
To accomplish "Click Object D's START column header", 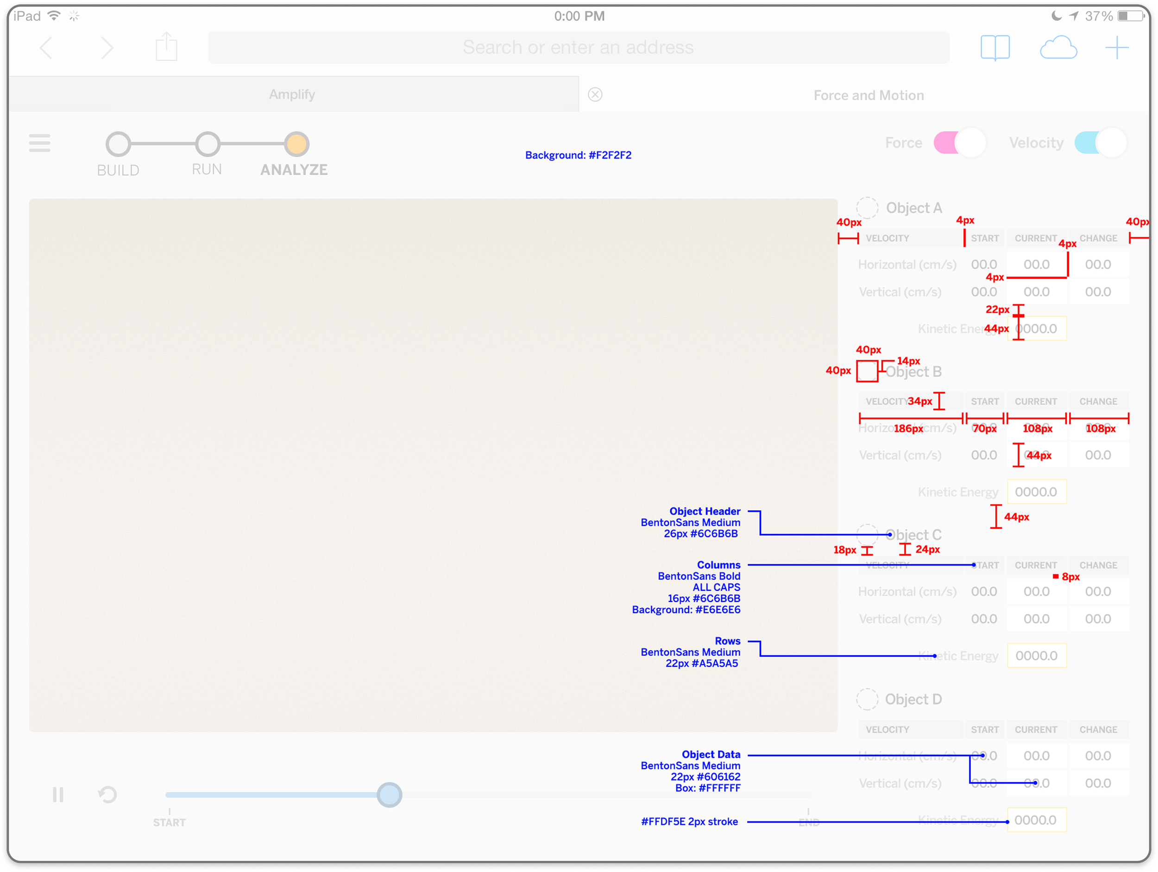I will [985, 730].
